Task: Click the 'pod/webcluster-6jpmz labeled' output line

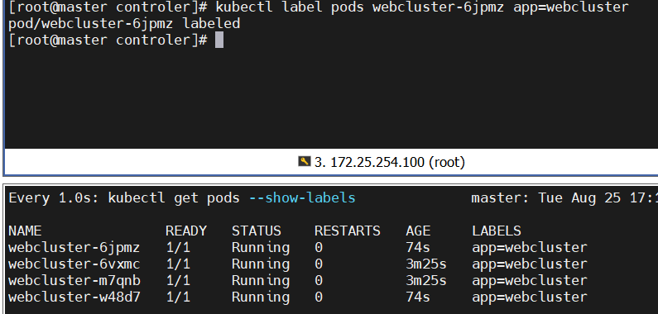Action: pos(124,23)
